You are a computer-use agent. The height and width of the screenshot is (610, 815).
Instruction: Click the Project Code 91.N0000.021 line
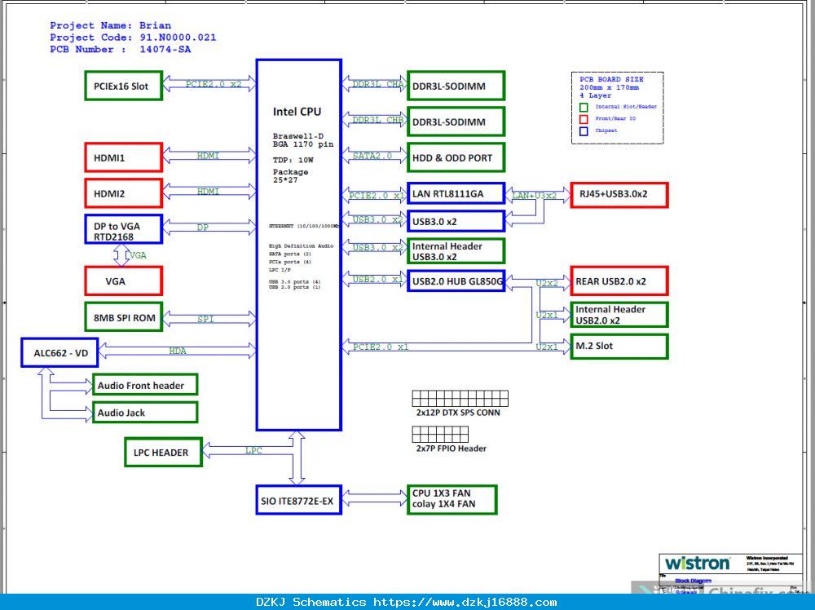tap(133, 37)
